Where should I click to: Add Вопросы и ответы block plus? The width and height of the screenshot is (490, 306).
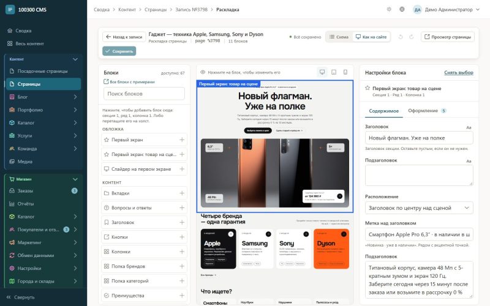(182, 207)
